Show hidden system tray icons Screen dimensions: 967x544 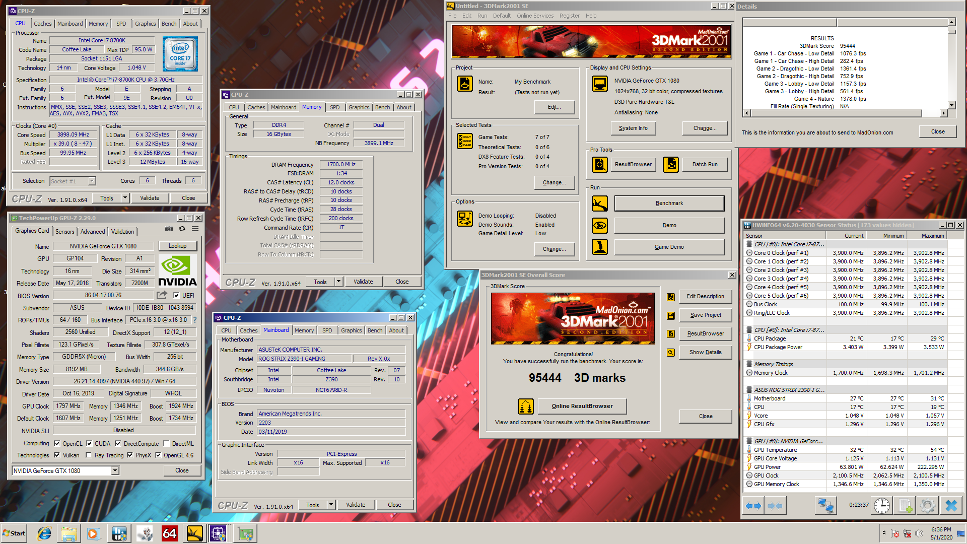(x=884, y=533)
